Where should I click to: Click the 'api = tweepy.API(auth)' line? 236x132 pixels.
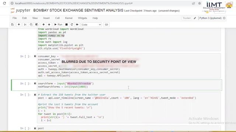click(x=54, y=76)
